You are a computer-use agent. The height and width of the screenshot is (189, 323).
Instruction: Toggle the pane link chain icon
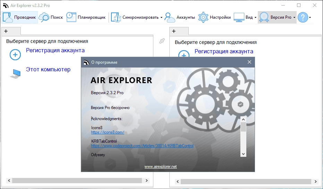coord(162,41)
